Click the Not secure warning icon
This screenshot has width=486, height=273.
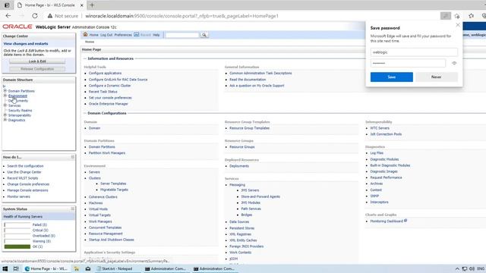point(50,16)
